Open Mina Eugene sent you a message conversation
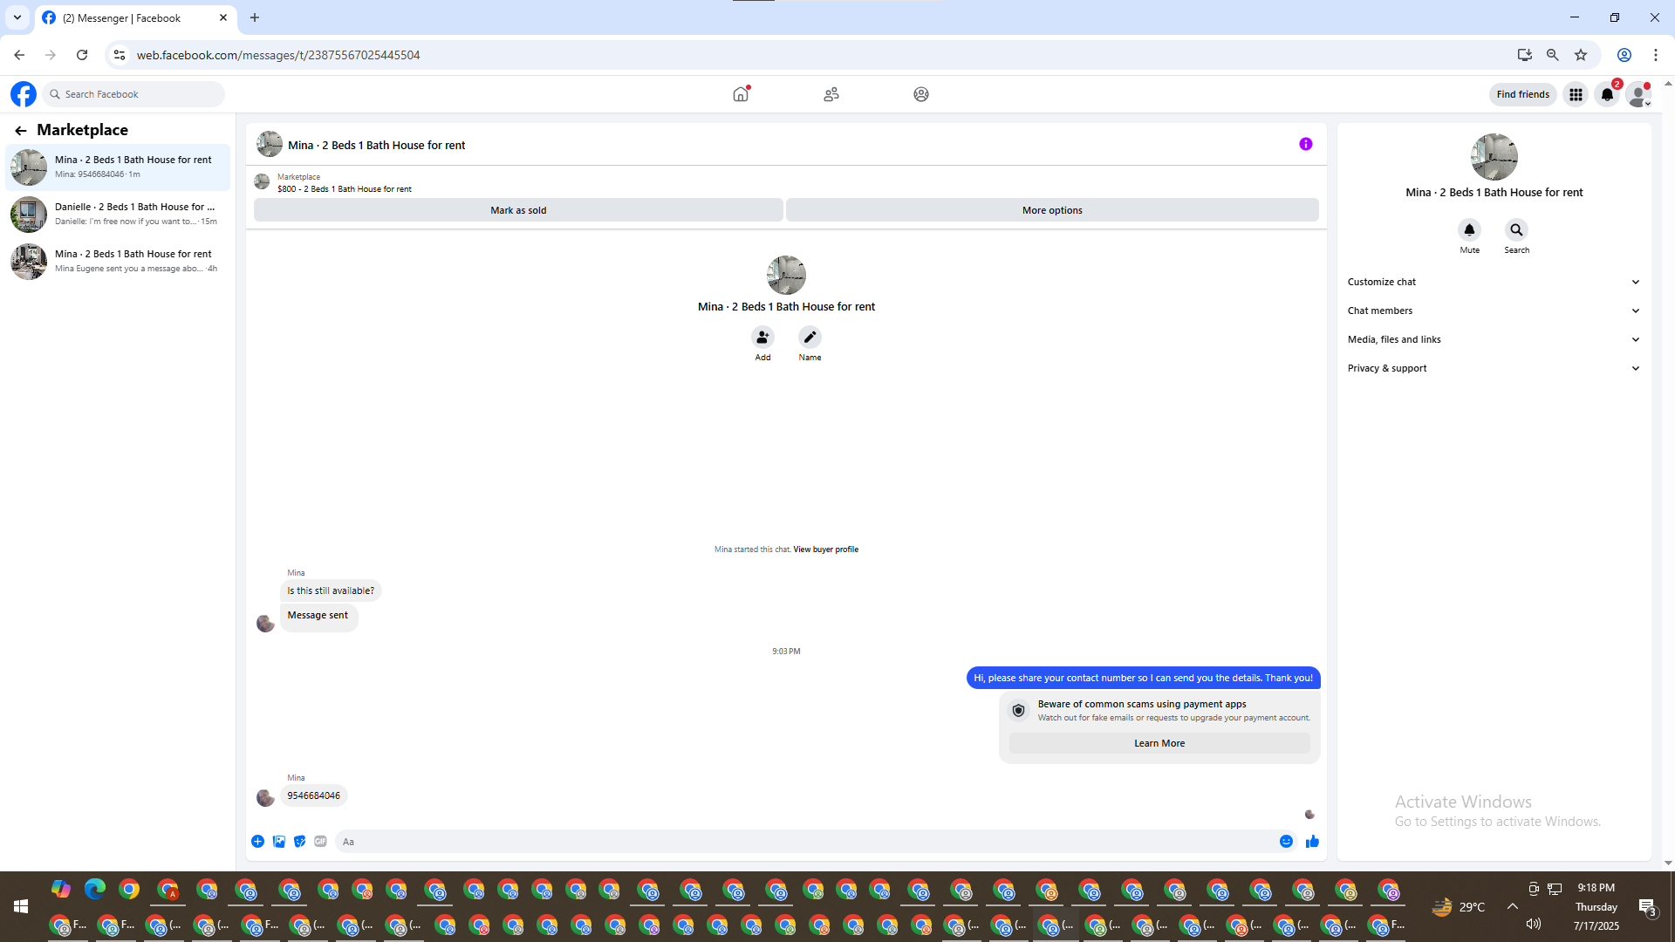Image resolution: width=1675 pixels, height=942 pixels. pos(118,261)
